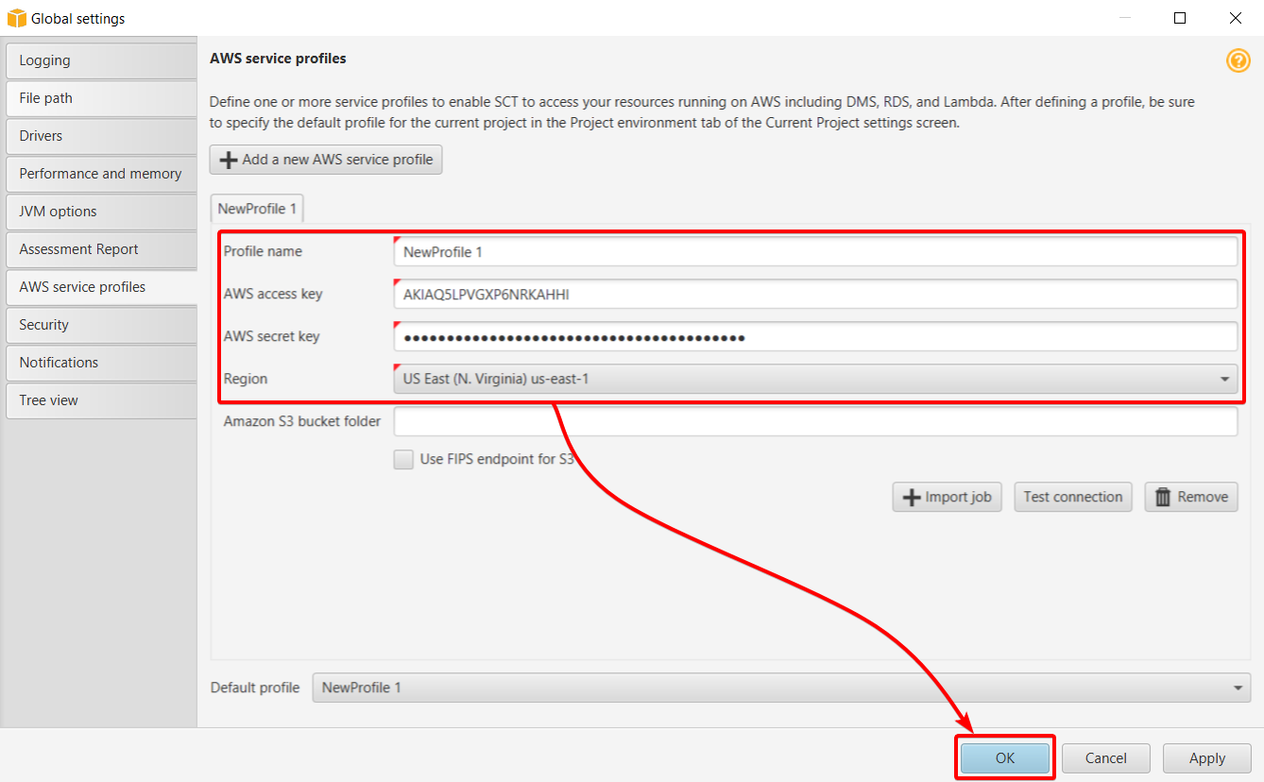Open the Security settings tab
The width and height of the screenshot is (1264, 782).
point(99,325)
